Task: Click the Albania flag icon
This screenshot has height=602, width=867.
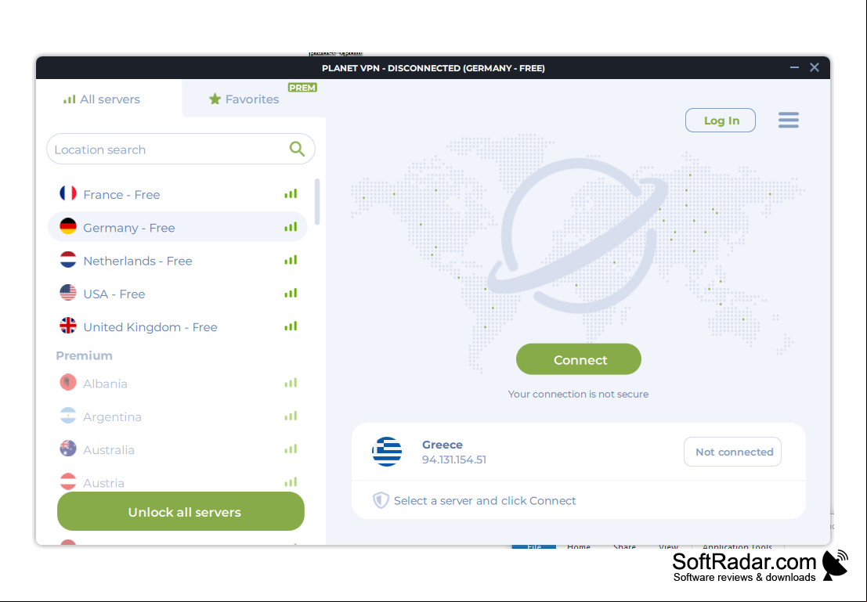Action: click(x=68, y=382)
